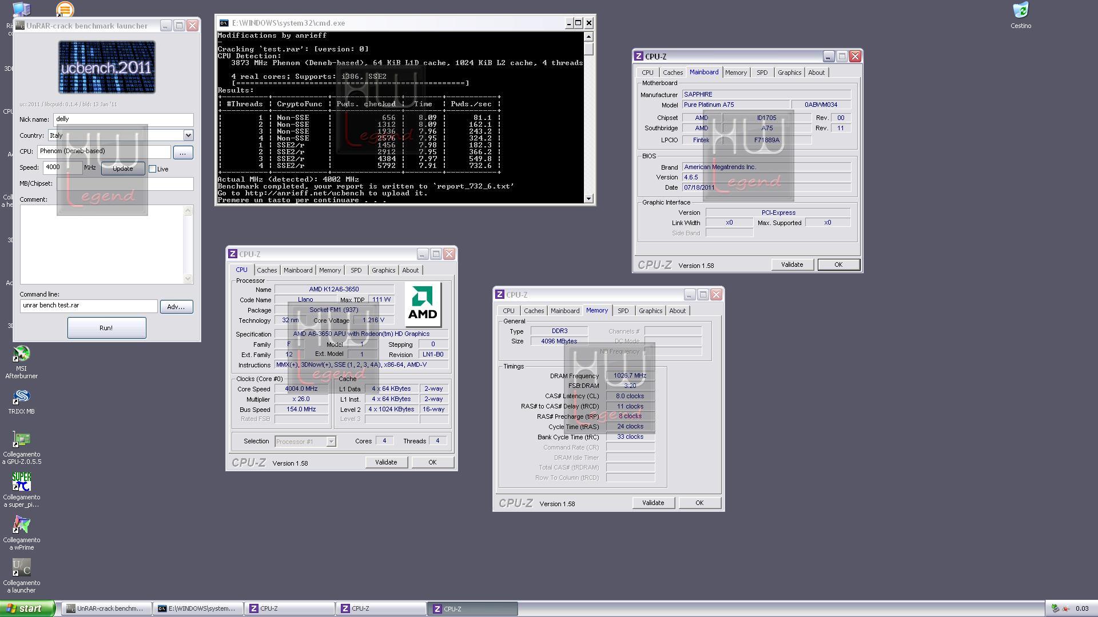Open SPD tab in Memory CPU-Z window
Screen dimensions: 1098x617
[623, 311]
